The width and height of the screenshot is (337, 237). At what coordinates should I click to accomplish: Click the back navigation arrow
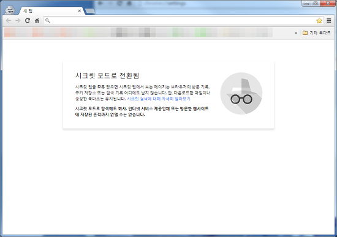(x=9, y=21)
